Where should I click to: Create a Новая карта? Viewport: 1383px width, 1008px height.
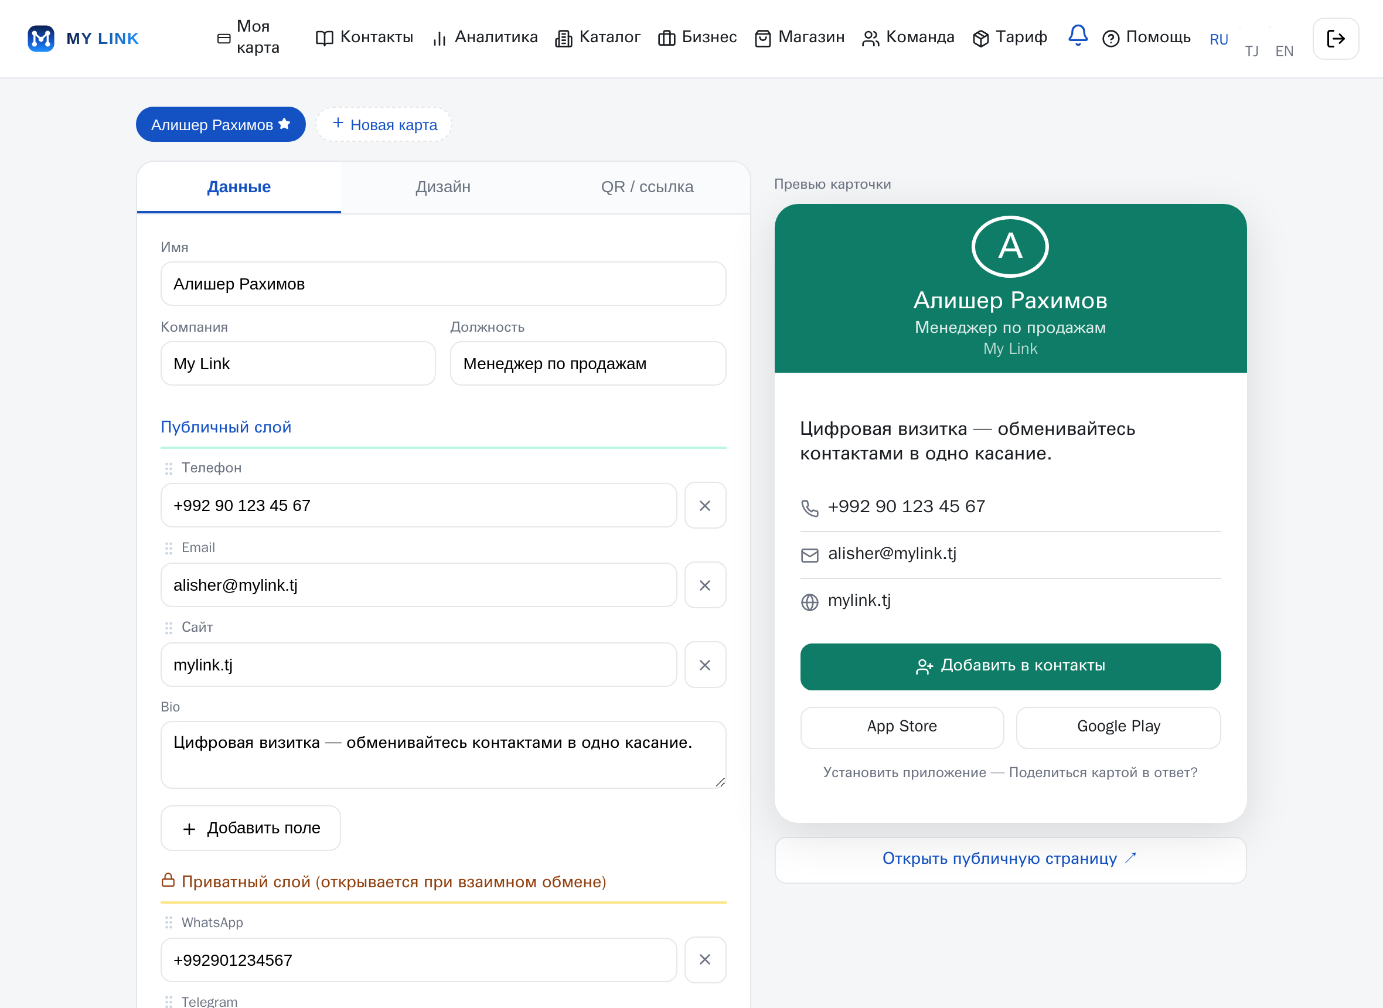click(x=384, y=124)
